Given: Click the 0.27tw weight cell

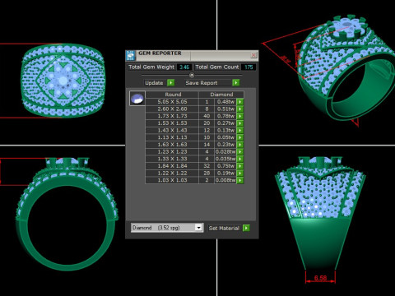Looking at the screenshot, I should (x=225, y=123).
